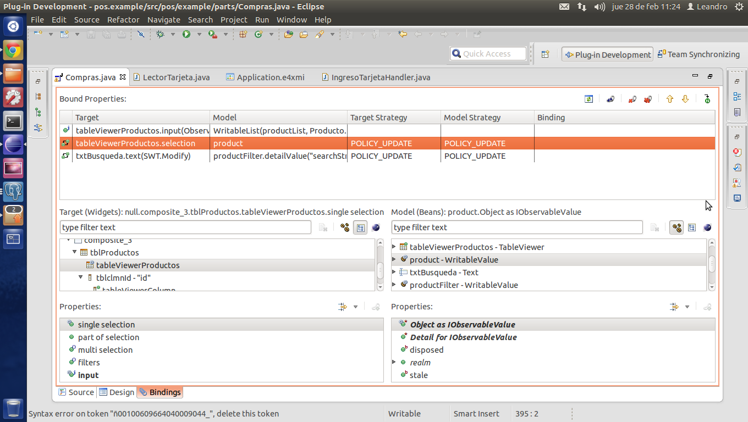The width and height of the screenshot is (748, 422).
Task: Collapse the tblProductos tree node
Action: [75, 253]
